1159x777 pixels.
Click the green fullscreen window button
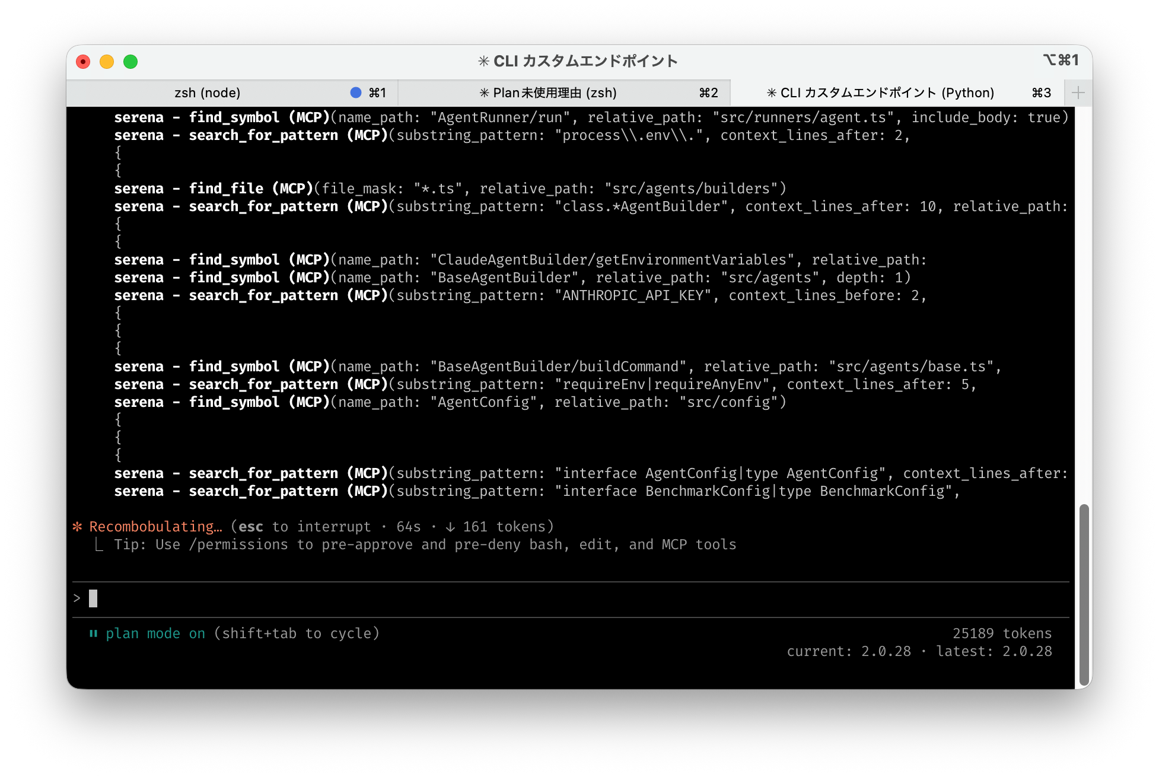click(130, 62)
